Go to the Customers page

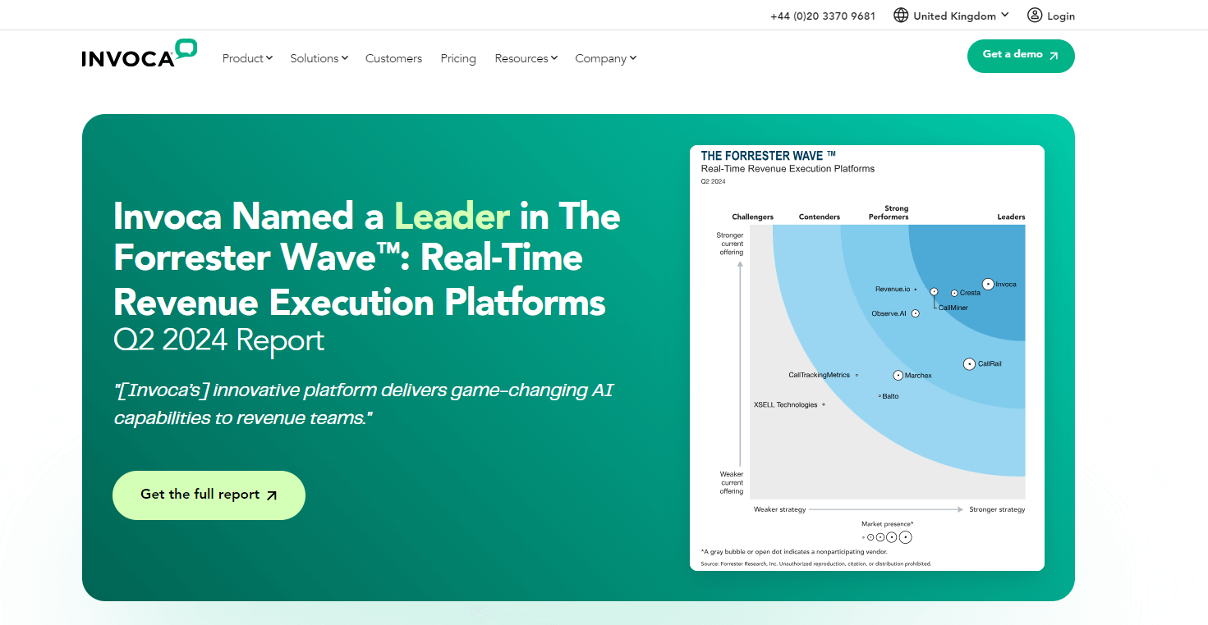pos(393,58)
